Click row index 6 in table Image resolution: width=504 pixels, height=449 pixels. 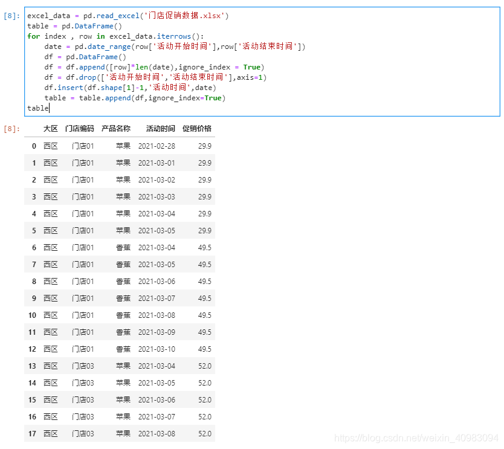point(34,248)
